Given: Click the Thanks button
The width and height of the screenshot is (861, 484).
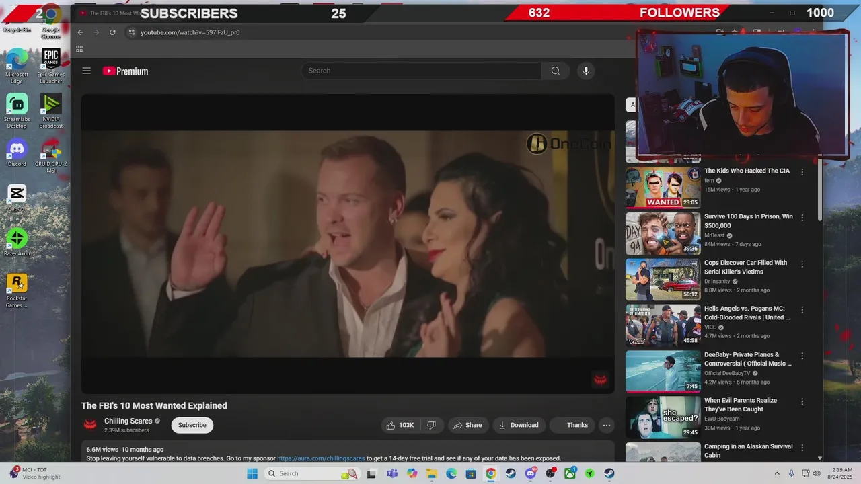Looking at the screenshot, I should [x=572, y=425].
